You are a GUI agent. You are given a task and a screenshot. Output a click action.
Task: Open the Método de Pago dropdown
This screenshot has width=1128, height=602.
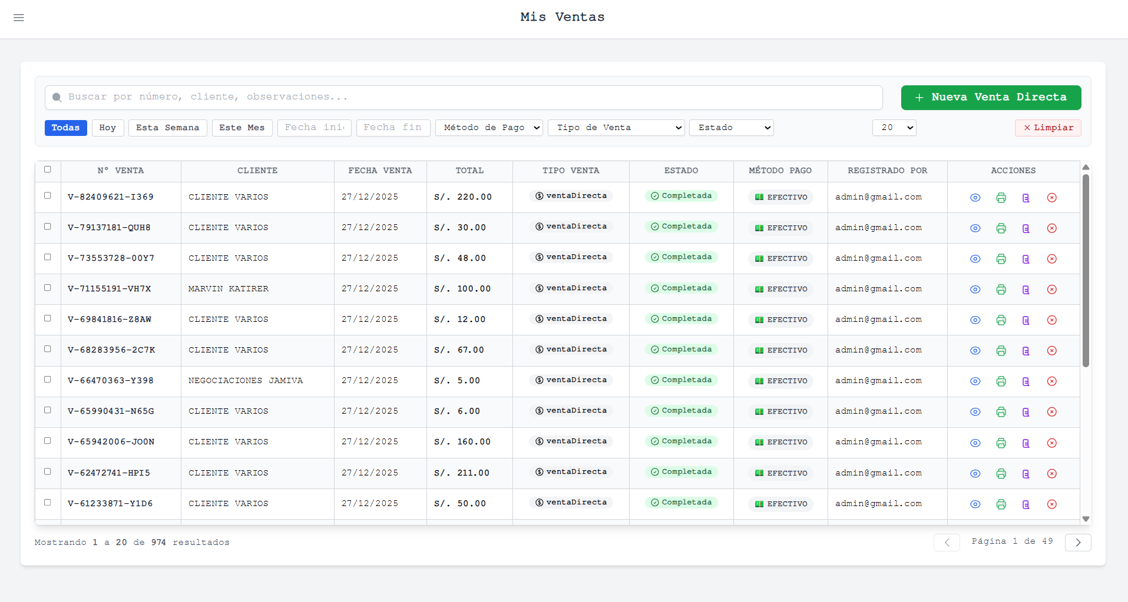(x=489, y=128)
